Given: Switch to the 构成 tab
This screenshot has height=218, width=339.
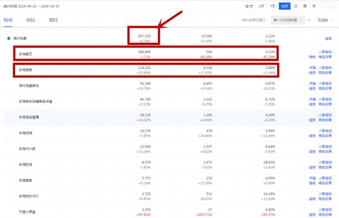Looking at the screenshot, I should pyautogui.click(x=8, y=20).
